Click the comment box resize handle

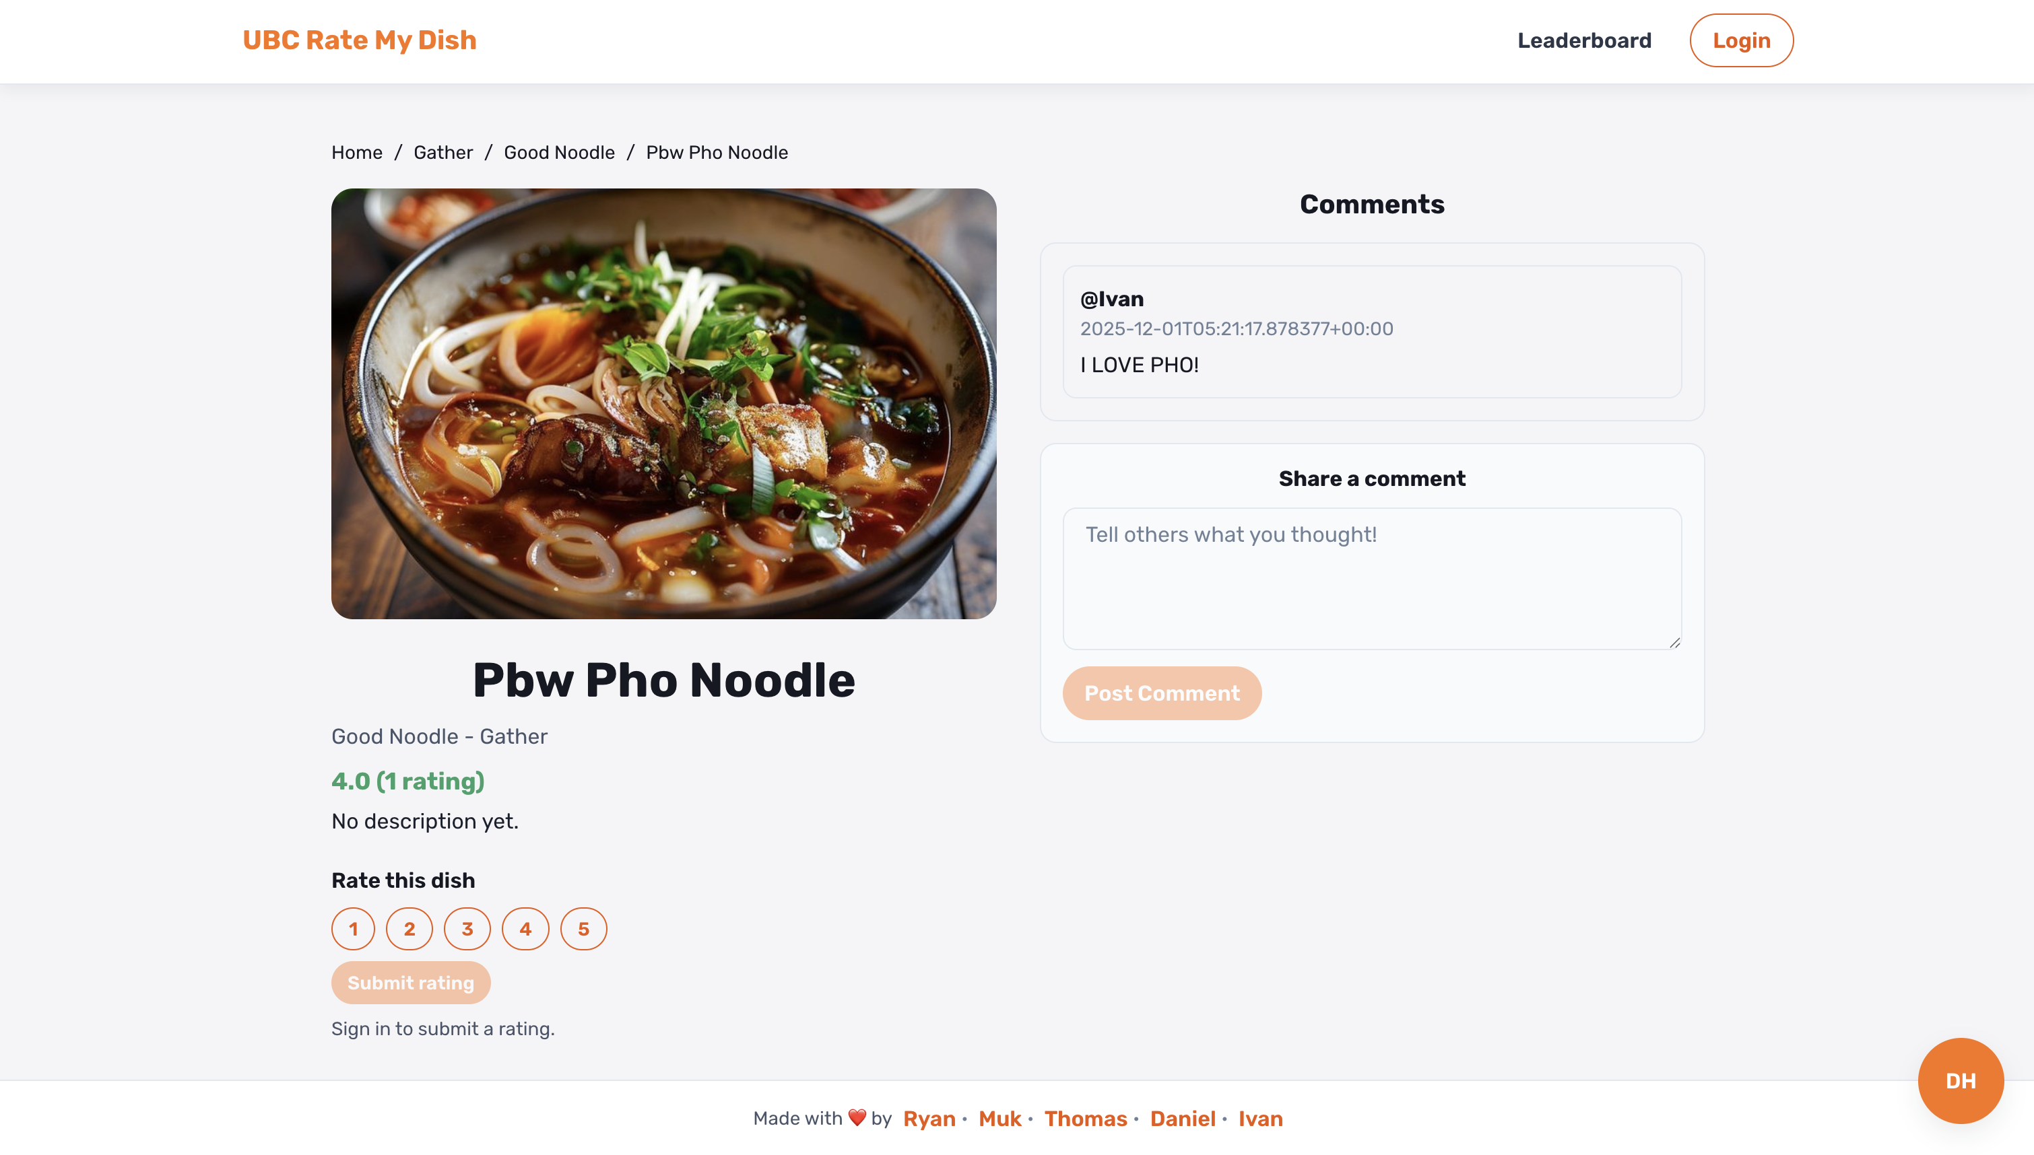tap(1674, 643)
